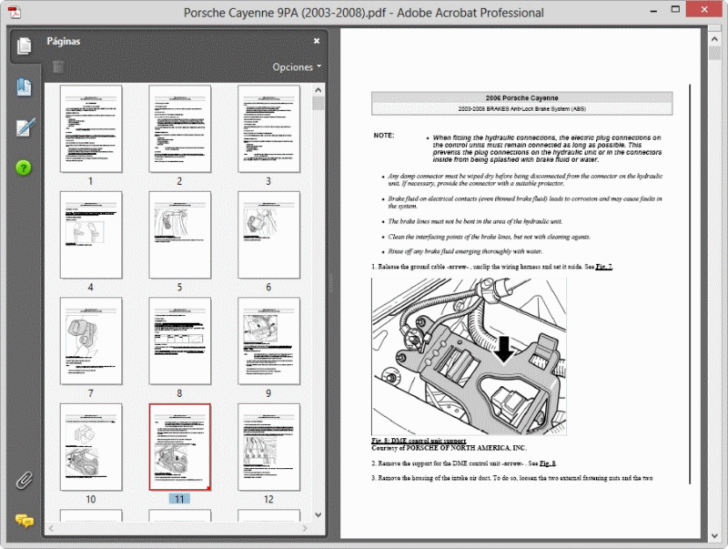Click the Páginas tab label
The image size is (728, 549).
pos(65,41)
